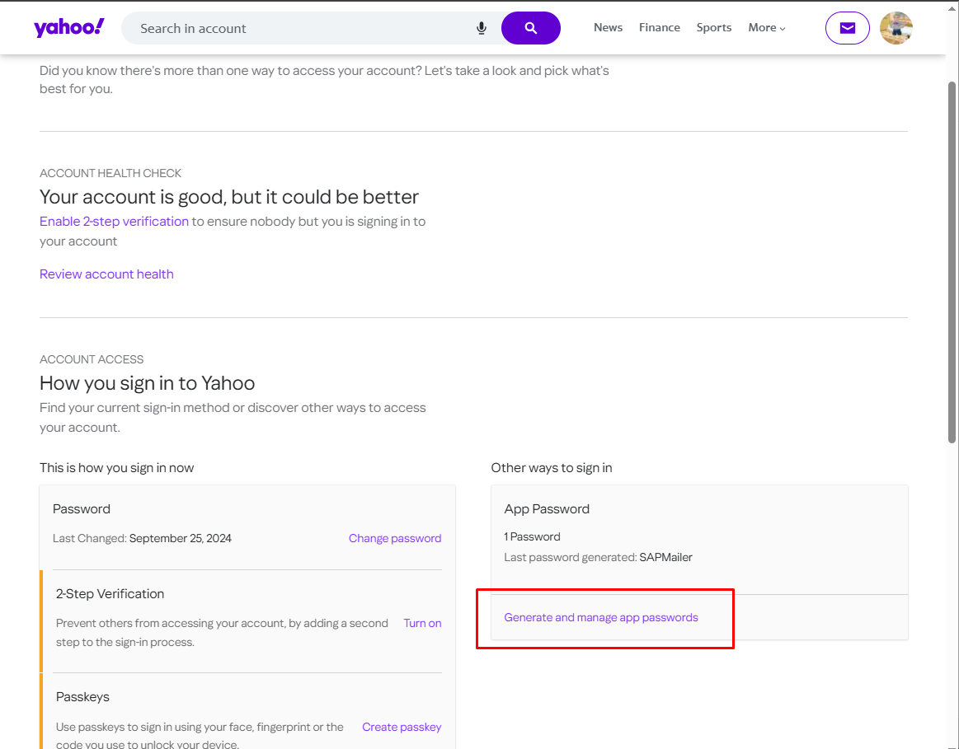Screen dimensions: 959x749
Task: Click the September 25, 2024 date text
Action: click(181, 538)
